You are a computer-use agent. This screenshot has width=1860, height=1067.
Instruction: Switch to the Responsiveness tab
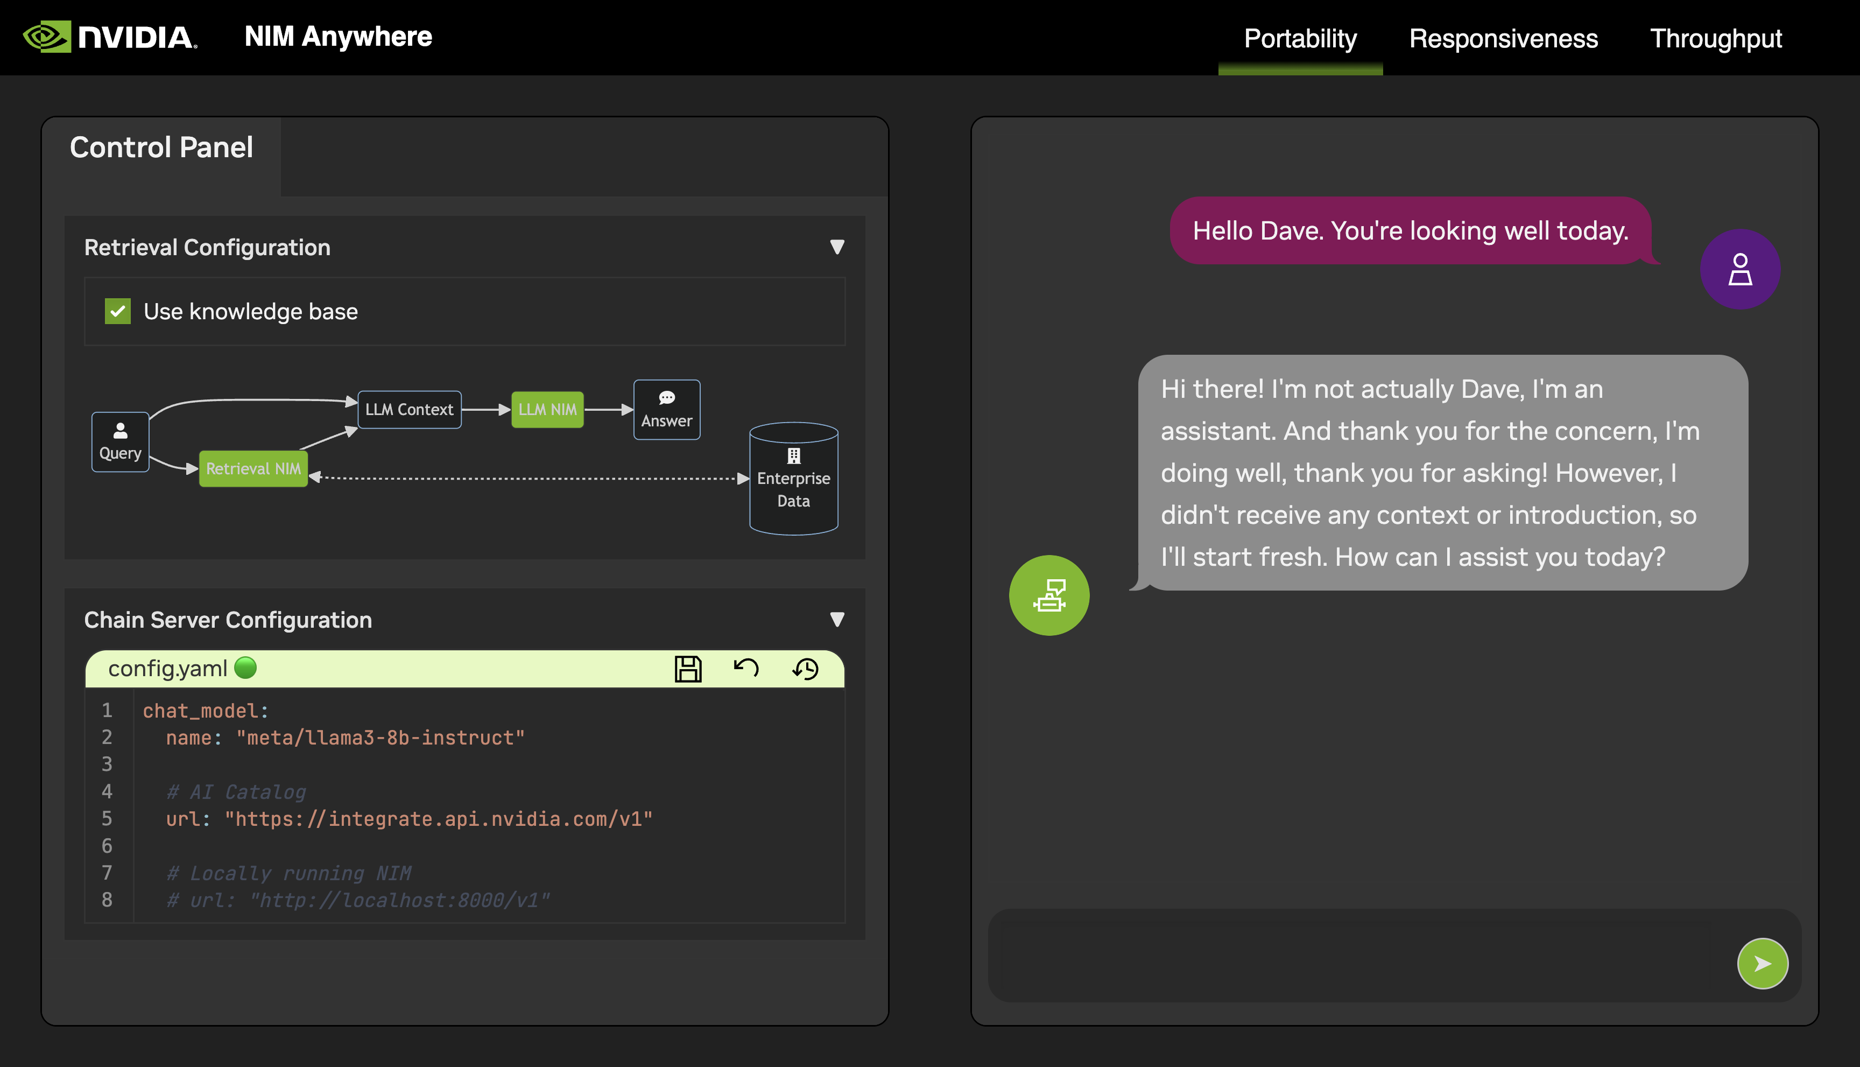(x=1503, y=38)
